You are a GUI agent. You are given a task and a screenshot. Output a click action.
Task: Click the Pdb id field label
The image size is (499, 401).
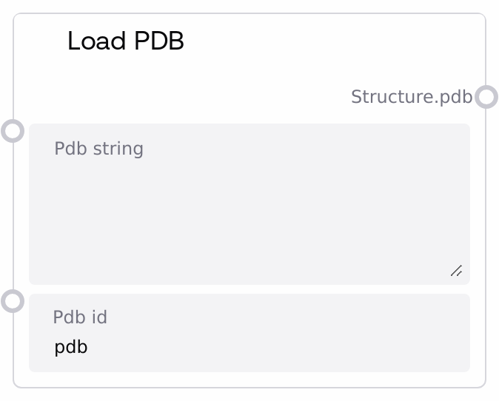(x=80, y=317)
